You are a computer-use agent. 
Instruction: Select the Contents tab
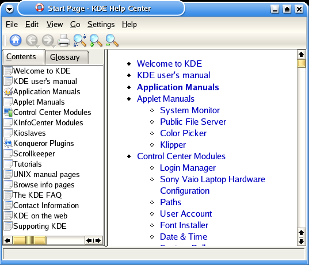click(x=24, y=57)
